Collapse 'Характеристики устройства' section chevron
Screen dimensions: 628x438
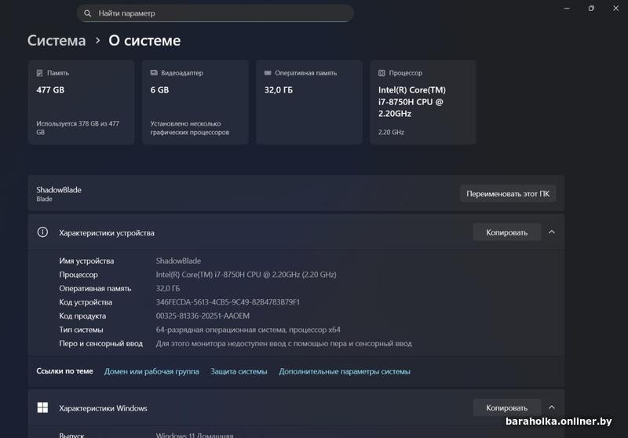coord(552,232)
